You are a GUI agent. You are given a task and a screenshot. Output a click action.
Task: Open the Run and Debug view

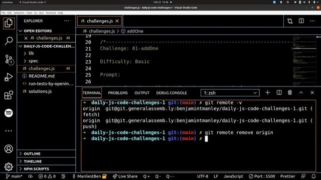[x=9, y=77]
